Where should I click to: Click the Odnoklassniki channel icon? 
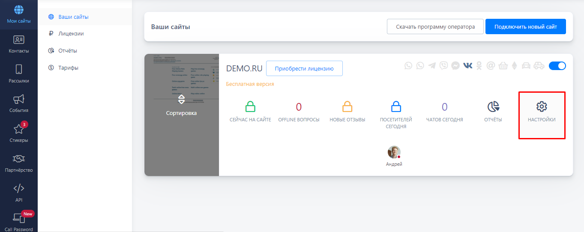pos(479,65)
